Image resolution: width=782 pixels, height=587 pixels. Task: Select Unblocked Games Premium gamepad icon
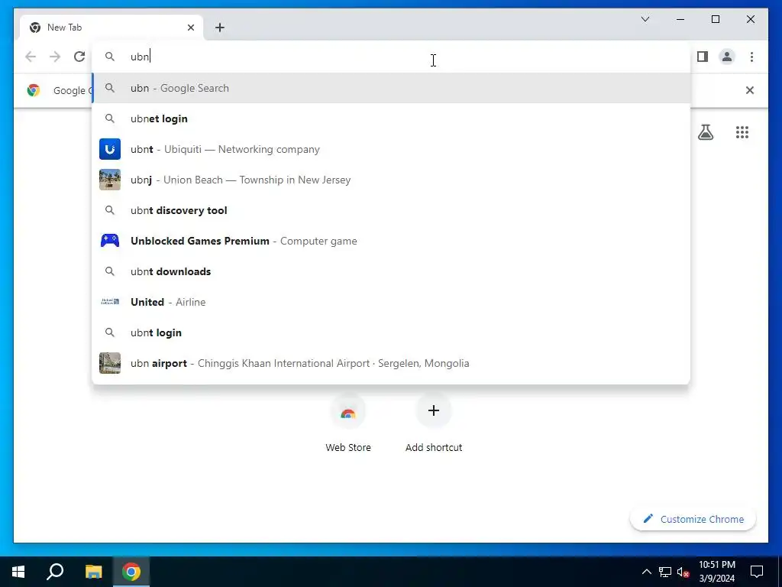[110, 241]
